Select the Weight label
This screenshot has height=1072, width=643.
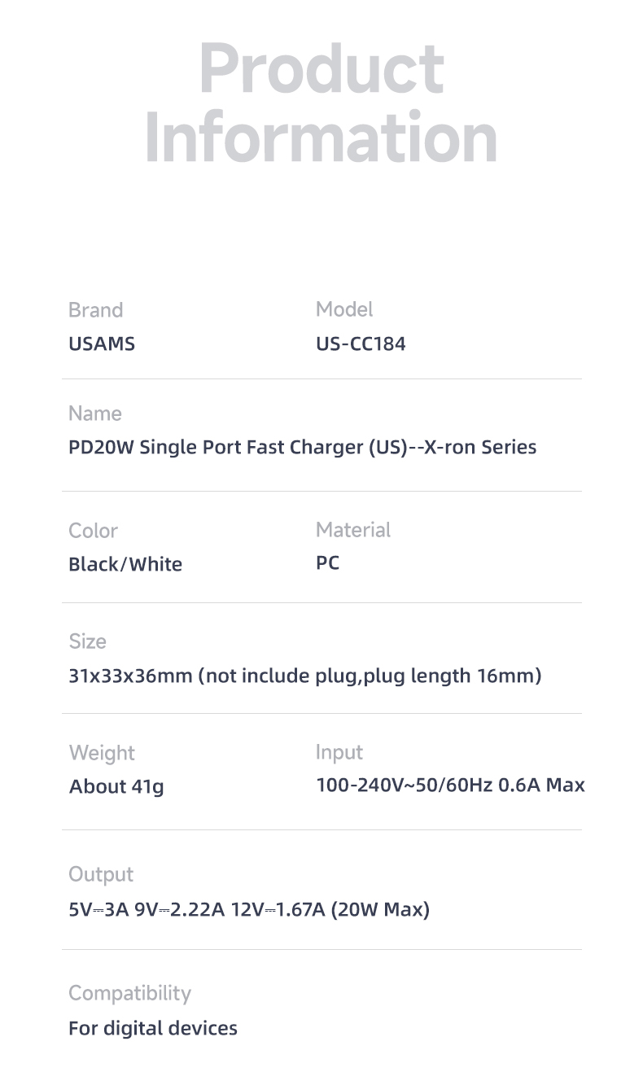point(102,754)
